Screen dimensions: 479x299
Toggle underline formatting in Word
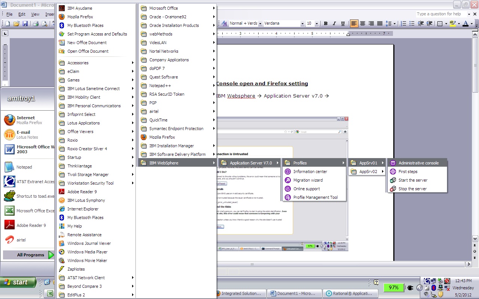point(343,23)
